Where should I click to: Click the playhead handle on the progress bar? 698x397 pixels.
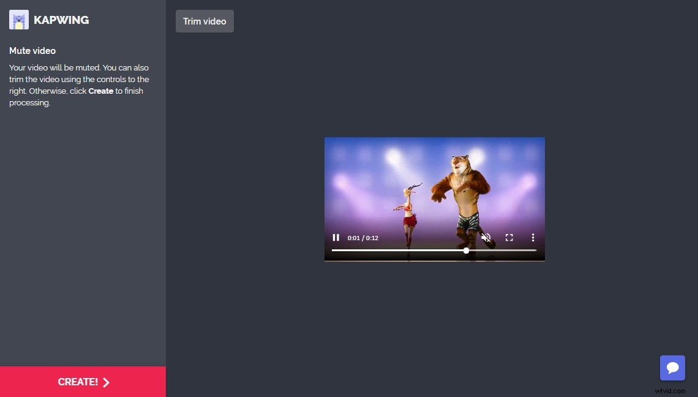466,250
